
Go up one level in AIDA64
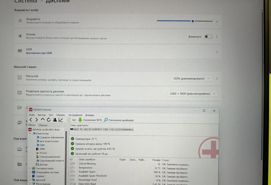coord(43,120)
